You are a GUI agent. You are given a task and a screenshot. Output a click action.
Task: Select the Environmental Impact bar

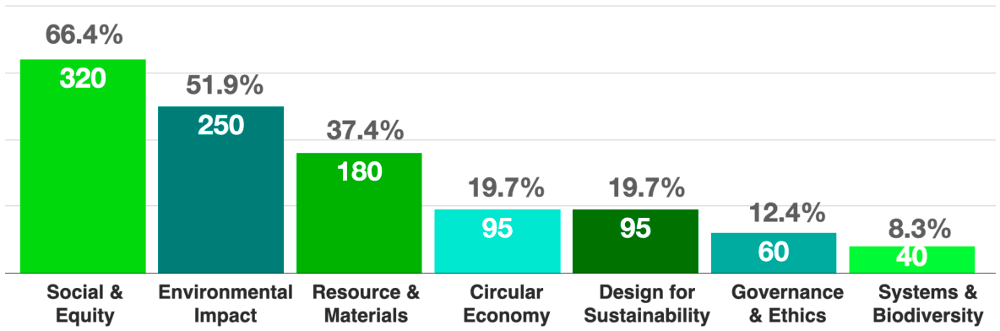(220, 189)
